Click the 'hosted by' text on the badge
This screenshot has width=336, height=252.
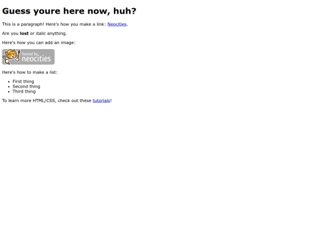pos(30,54)
